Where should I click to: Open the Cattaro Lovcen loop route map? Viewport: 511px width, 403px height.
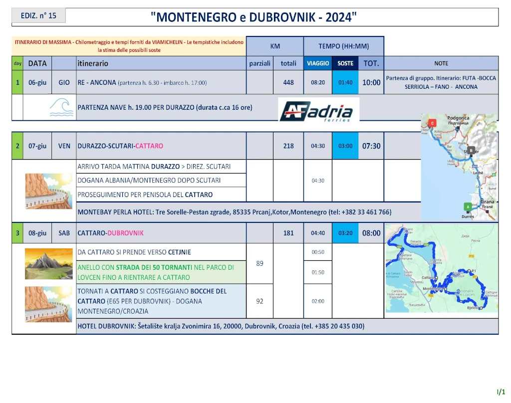tap(442, 268)
